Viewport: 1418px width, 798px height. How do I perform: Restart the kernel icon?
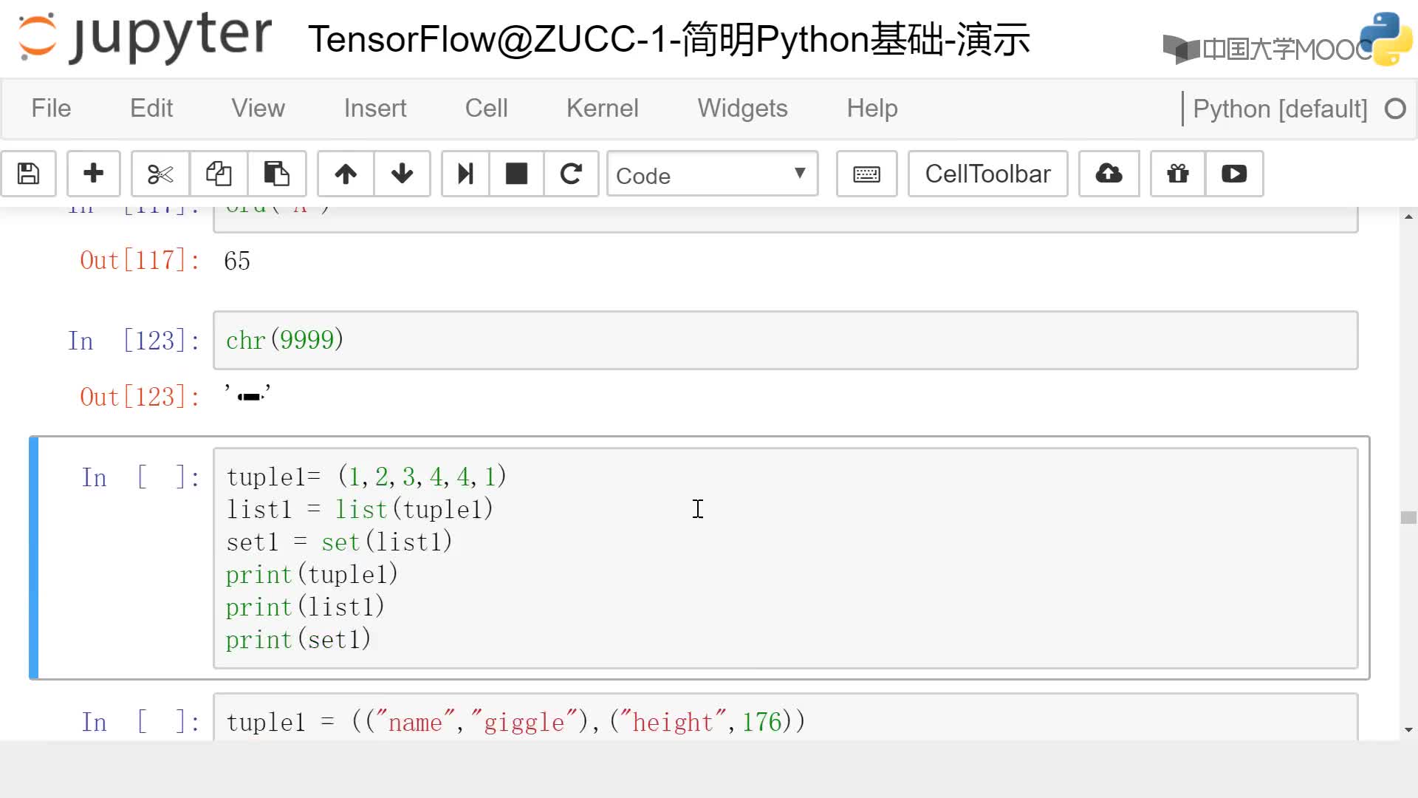click(571, 174)
